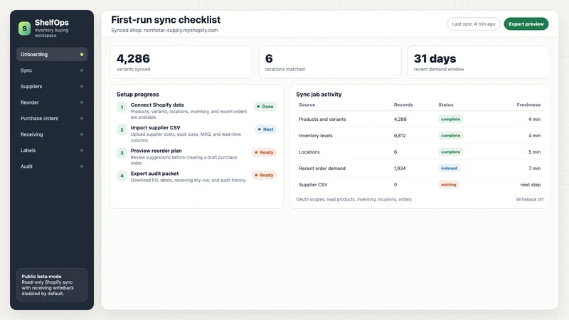Open the Preview reorder plan step title
The width and height of the screenshot is (569, 320).
click(156, 151)
